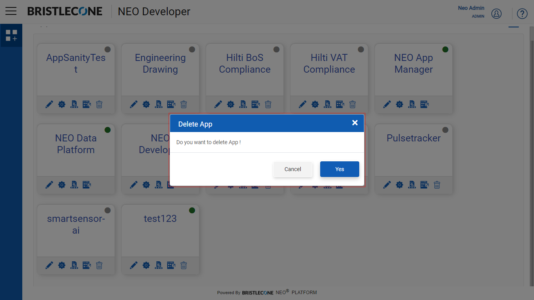The height and width of the screenshot is (300, 534).
Task: Open test123 settings gear
Action: click(146, 265)
